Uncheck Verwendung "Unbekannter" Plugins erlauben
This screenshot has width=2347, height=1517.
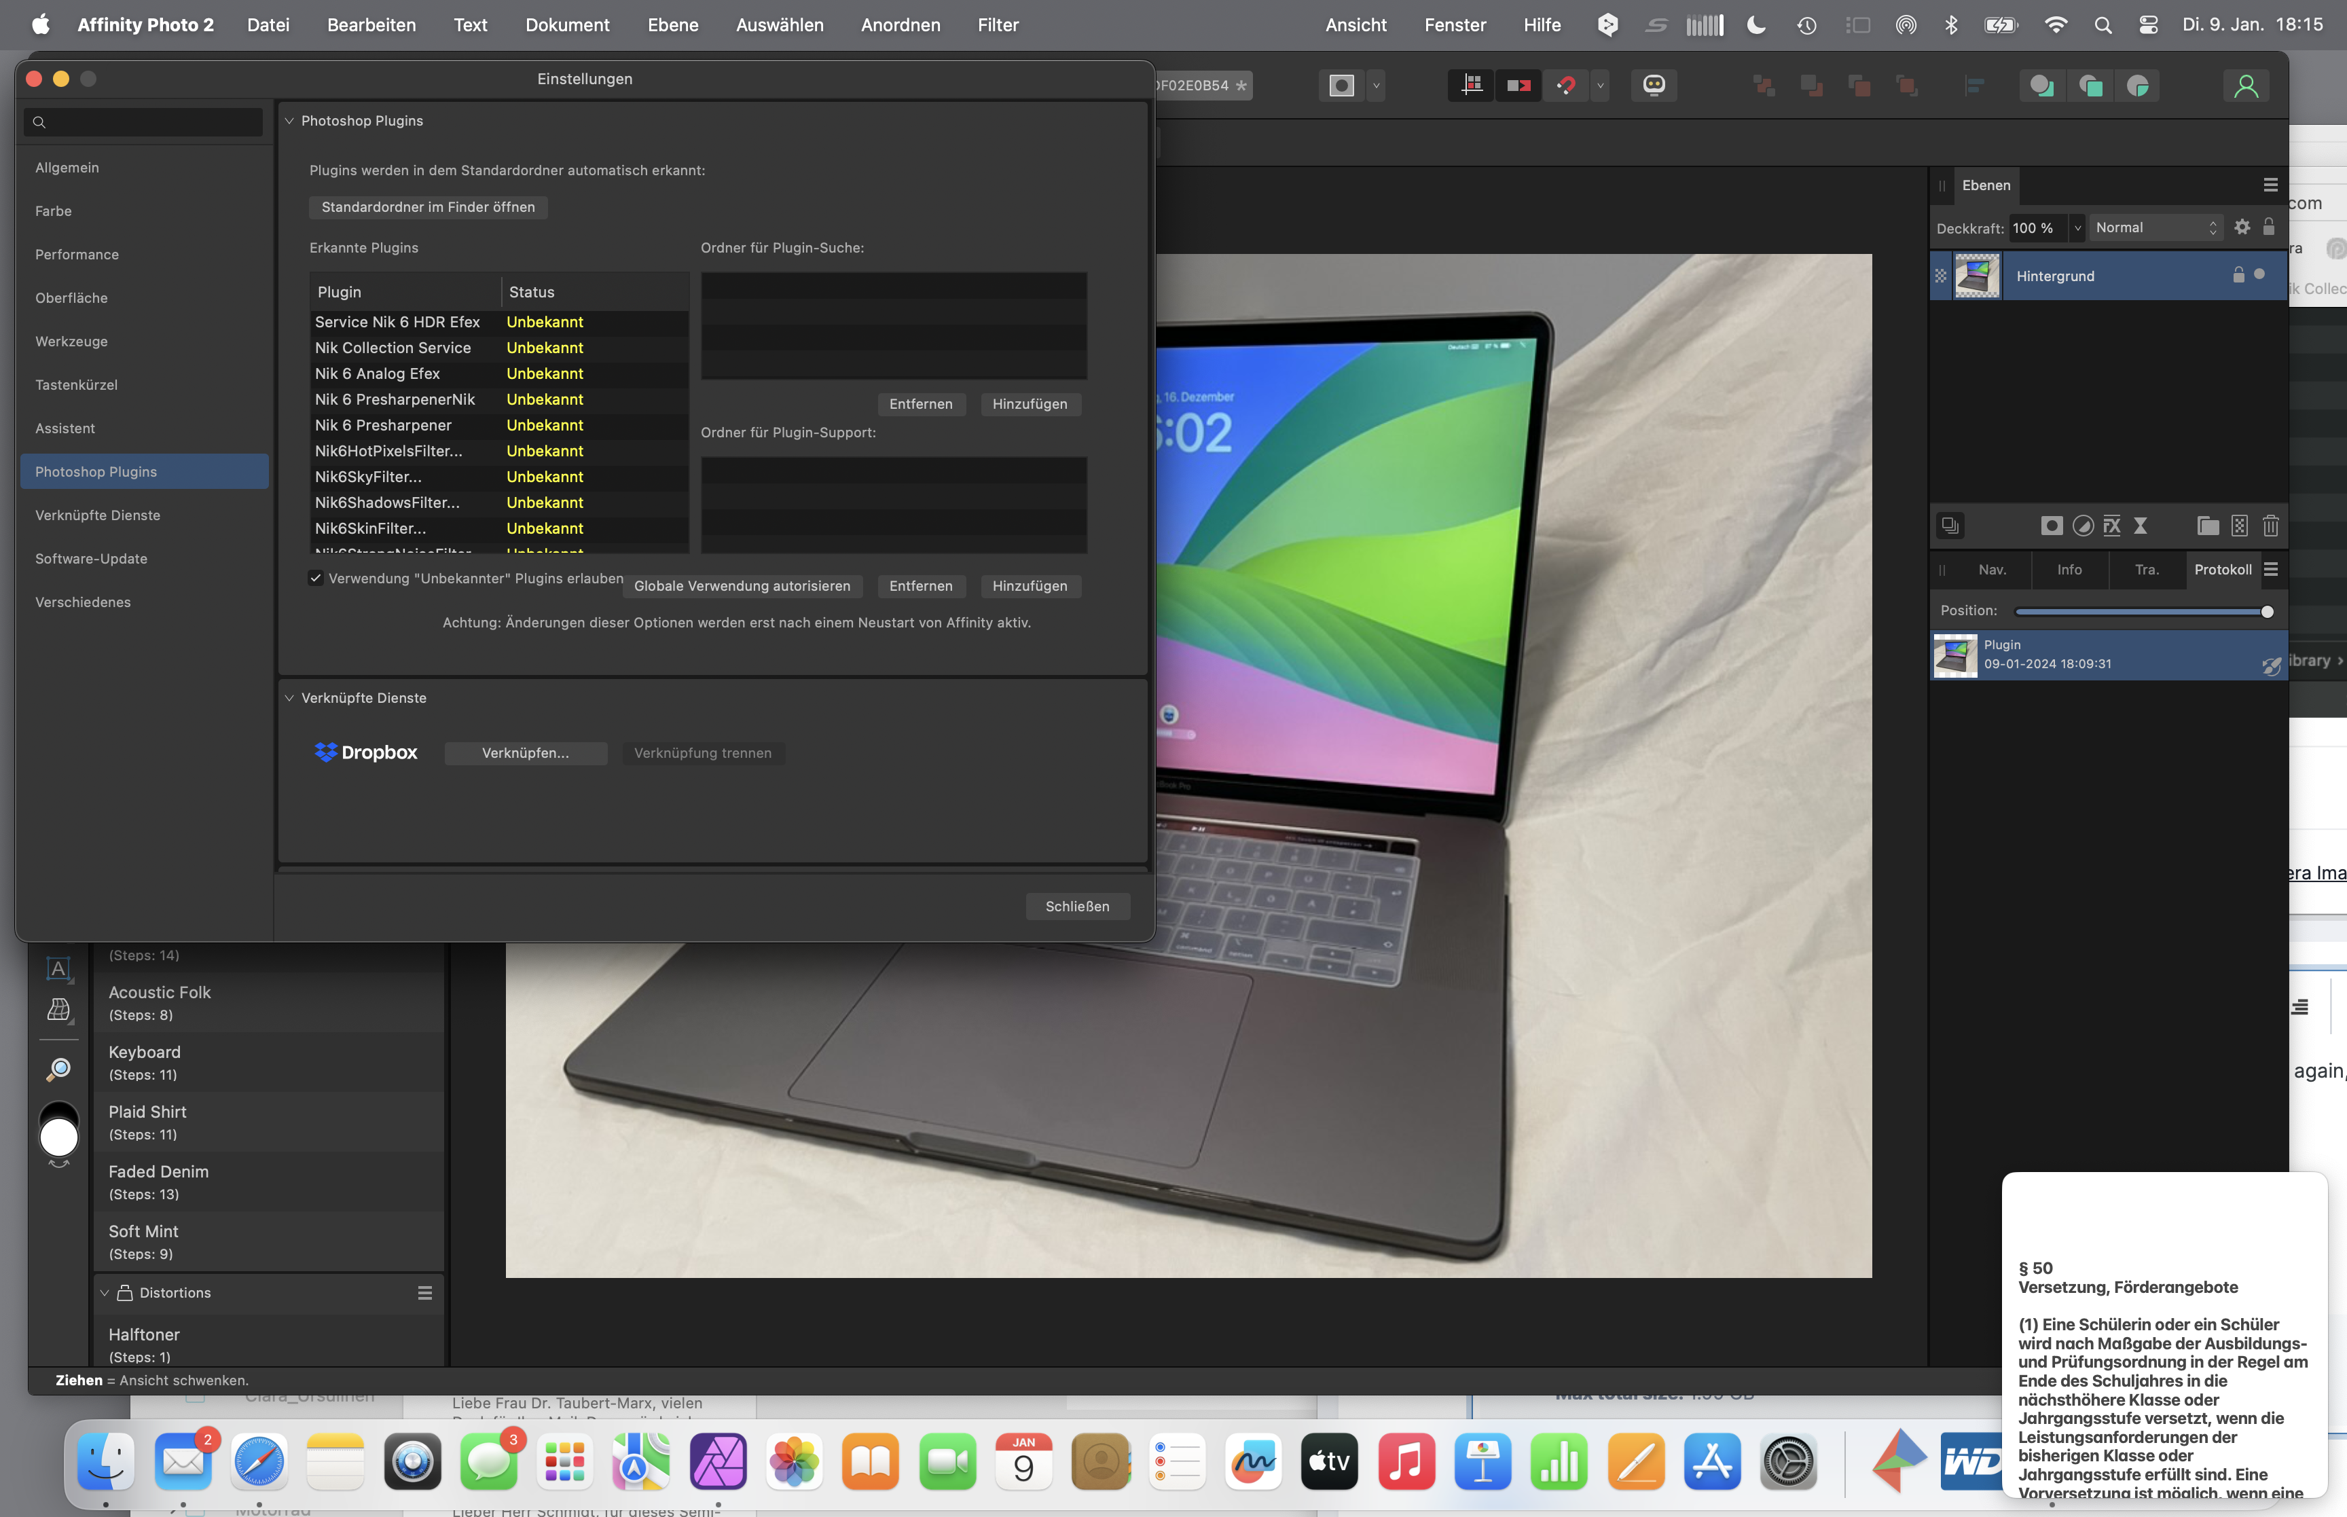coord(315,577)
